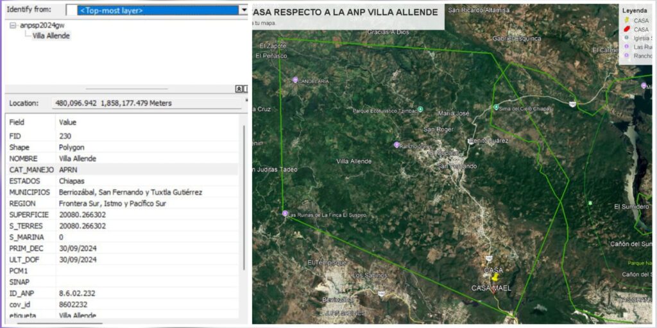Click the Rancho purple marker near Villa Allende

click(x=397, y=145)
